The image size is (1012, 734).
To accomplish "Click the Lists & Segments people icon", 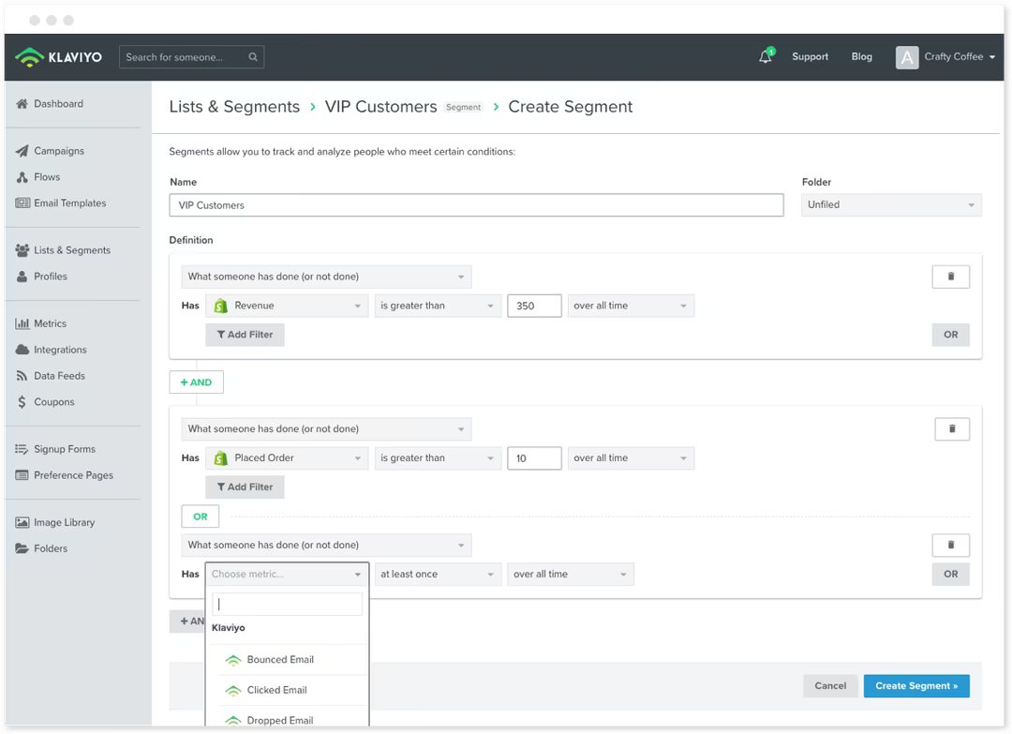I will point(22,250).
